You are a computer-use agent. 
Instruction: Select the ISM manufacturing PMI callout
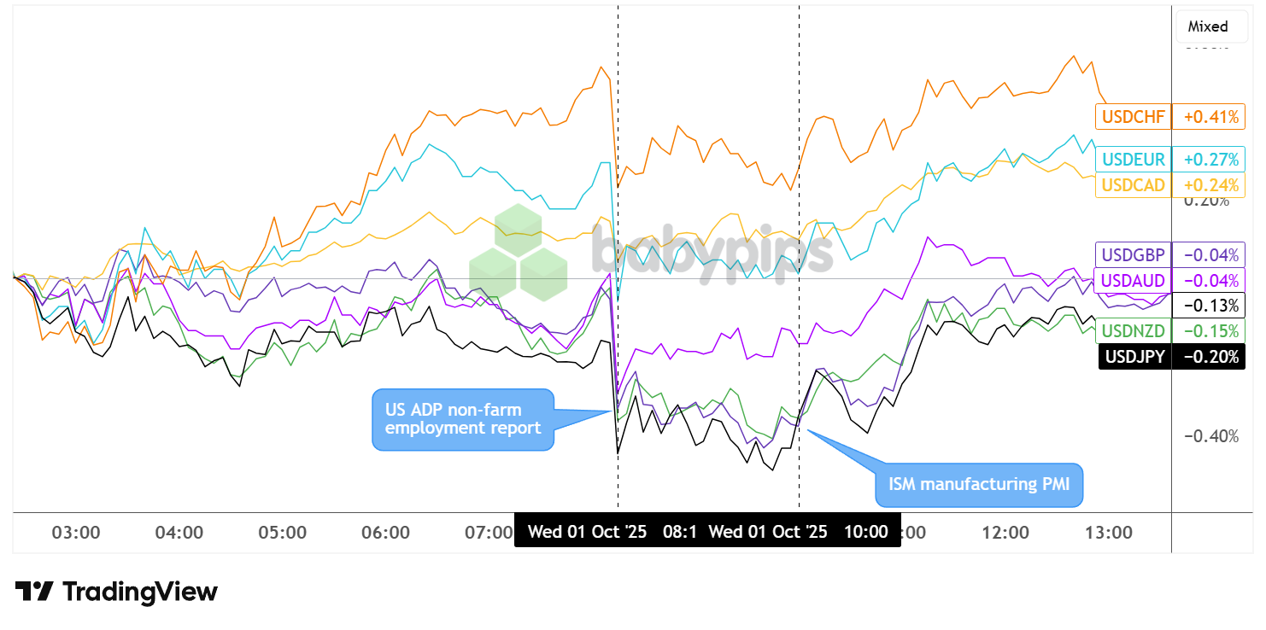[979, 485]
